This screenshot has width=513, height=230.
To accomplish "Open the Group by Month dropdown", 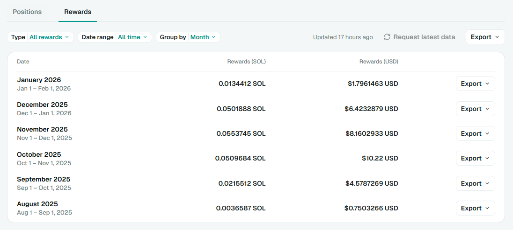I will [188, 37].
